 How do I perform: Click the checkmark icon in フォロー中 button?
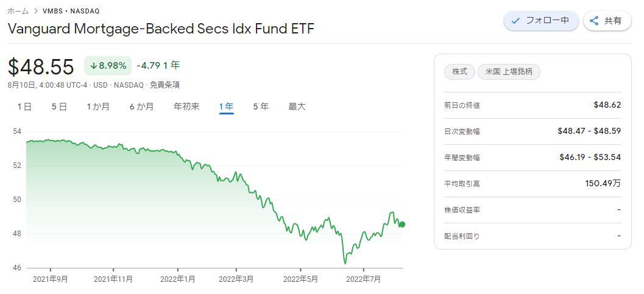point(515,21)
